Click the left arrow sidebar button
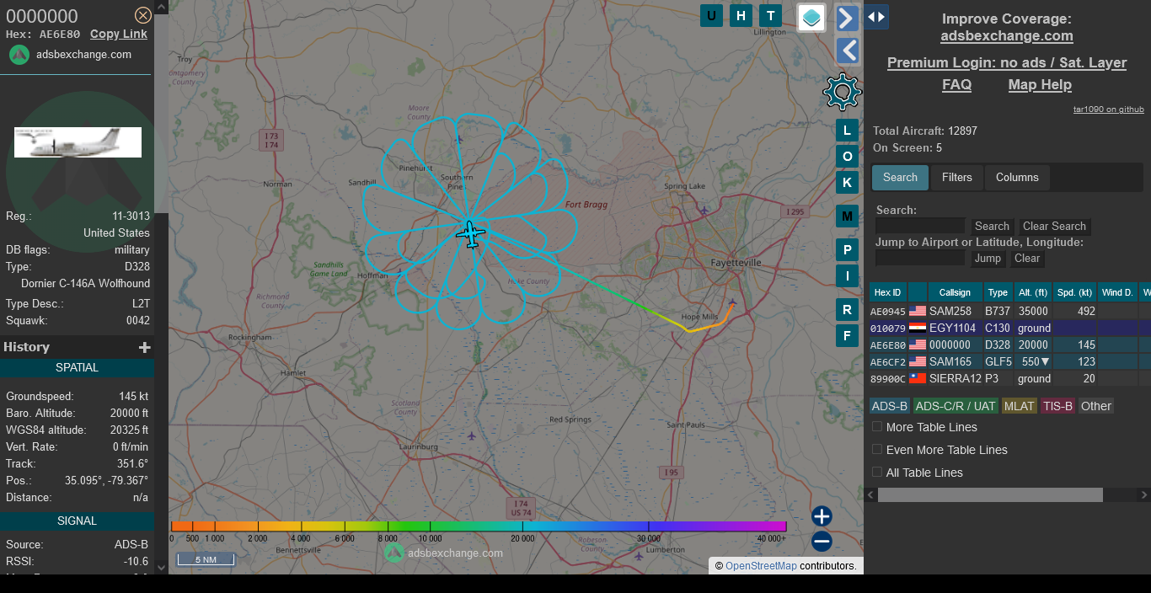Screen dimensions: 1151x593 click(x=848, y=51)
